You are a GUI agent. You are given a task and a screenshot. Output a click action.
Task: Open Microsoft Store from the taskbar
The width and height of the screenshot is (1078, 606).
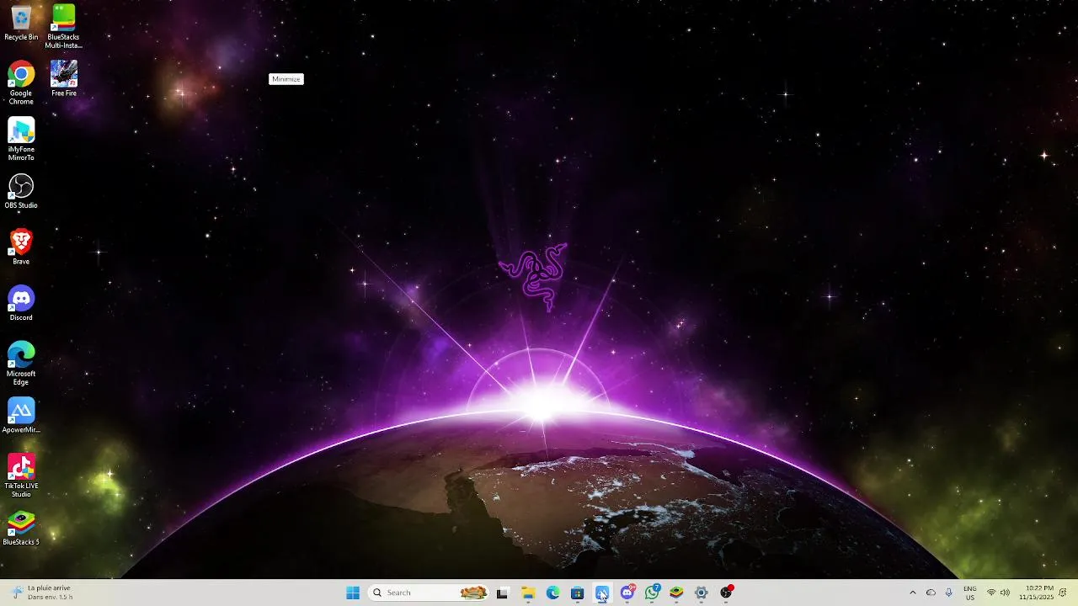click(577, 593)
